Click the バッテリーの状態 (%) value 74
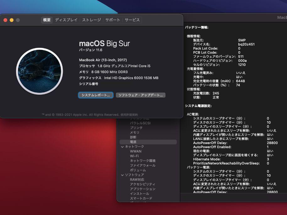Viewport: 287px width, 215px height. 238,85
